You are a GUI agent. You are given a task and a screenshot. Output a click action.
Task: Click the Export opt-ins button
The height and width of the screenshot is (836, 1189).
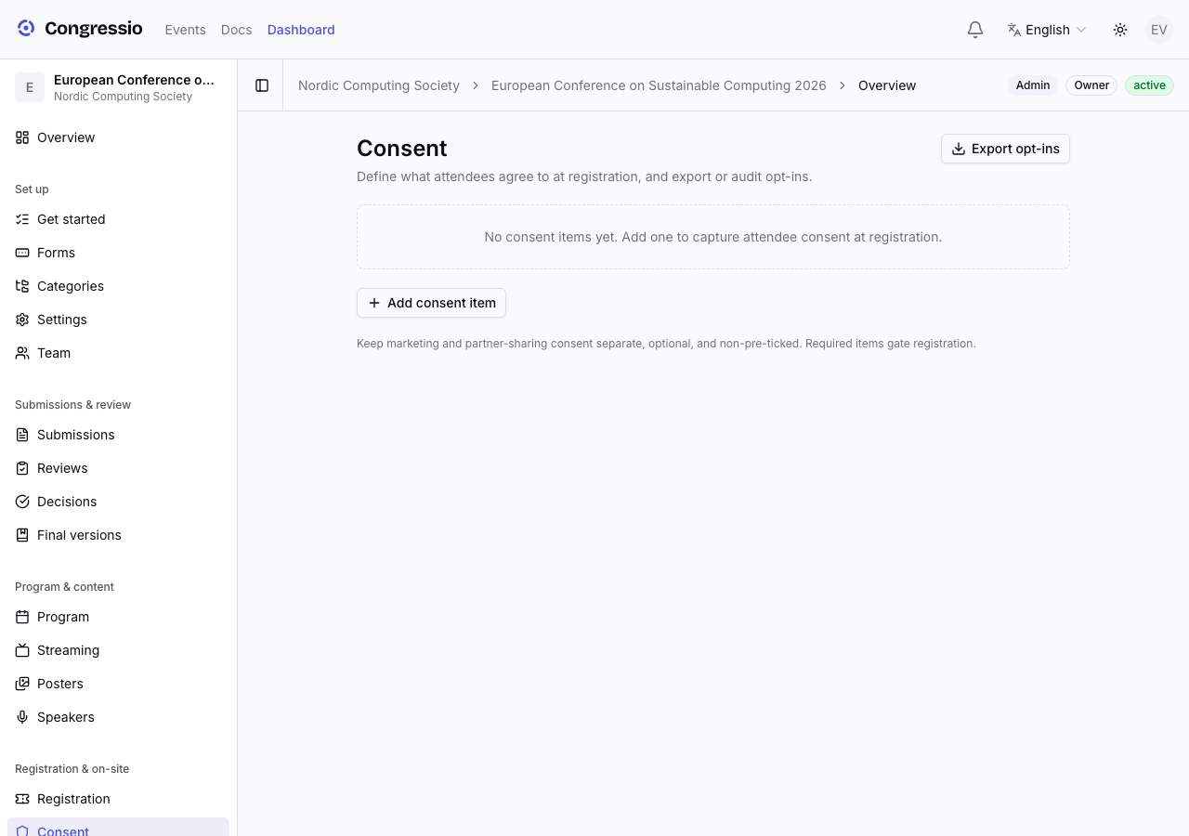tap(1005, 149)
